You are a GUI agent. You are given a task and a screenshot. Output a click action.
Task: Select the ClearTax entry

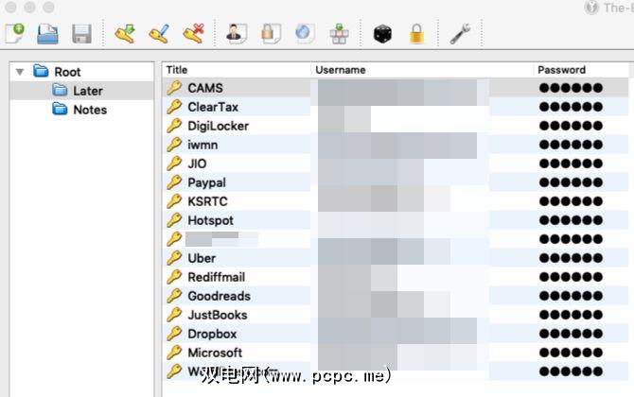point(396,107)
